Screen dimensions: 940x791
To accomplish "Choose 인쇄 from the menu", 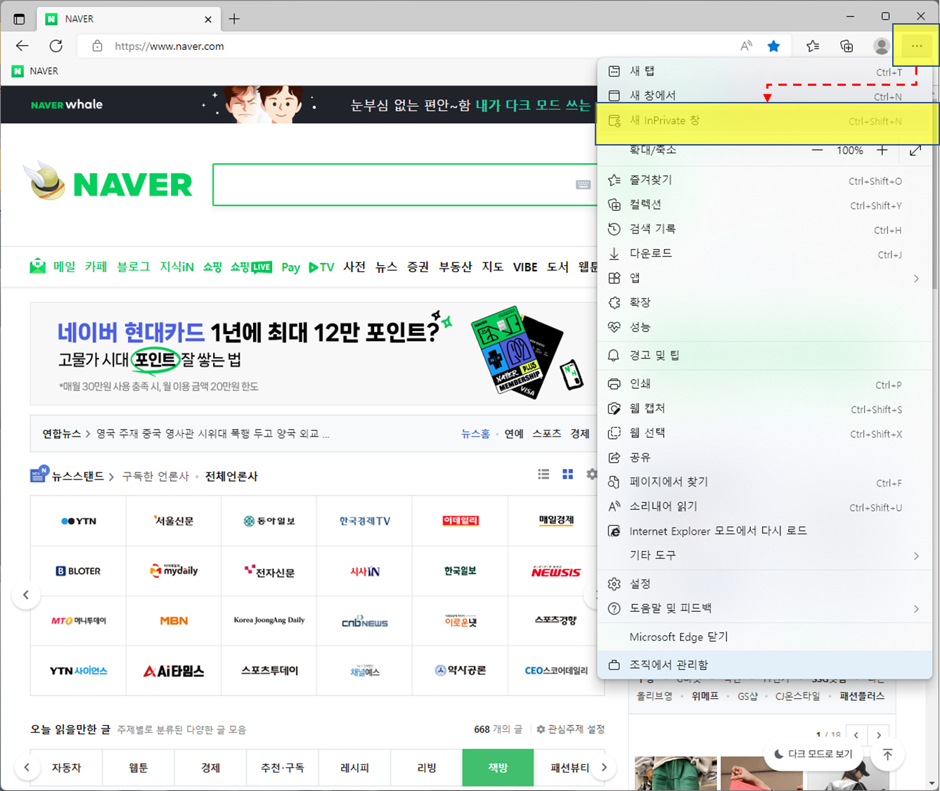I will 765,384.
